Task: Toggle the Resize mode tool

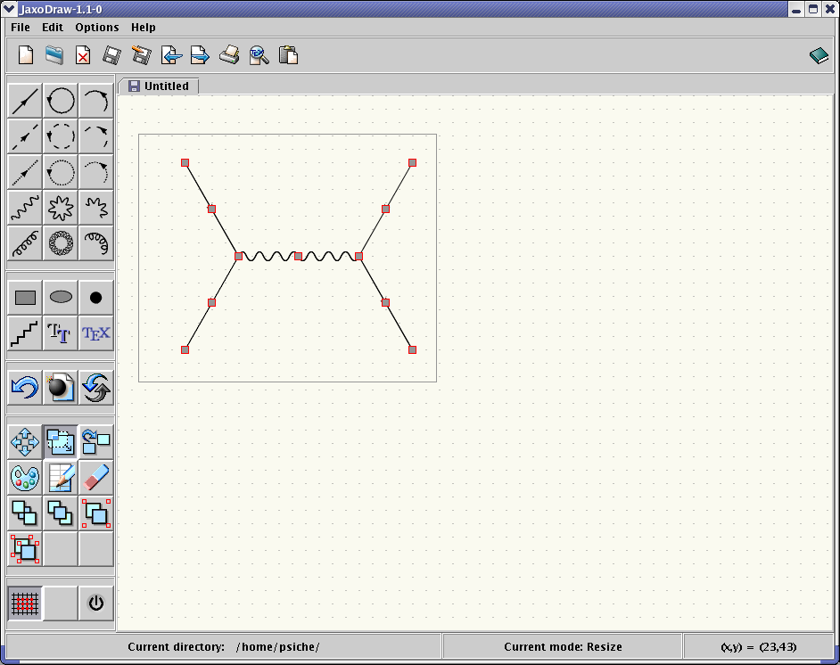Action: 61,442
